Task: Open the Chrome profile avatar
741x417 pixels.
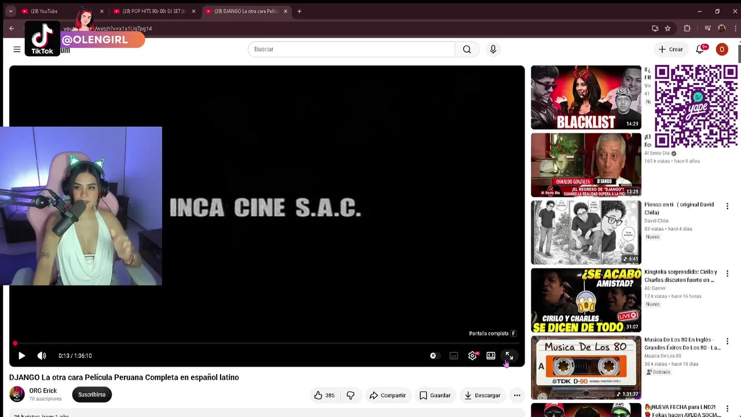Action: tap(721, 28)
